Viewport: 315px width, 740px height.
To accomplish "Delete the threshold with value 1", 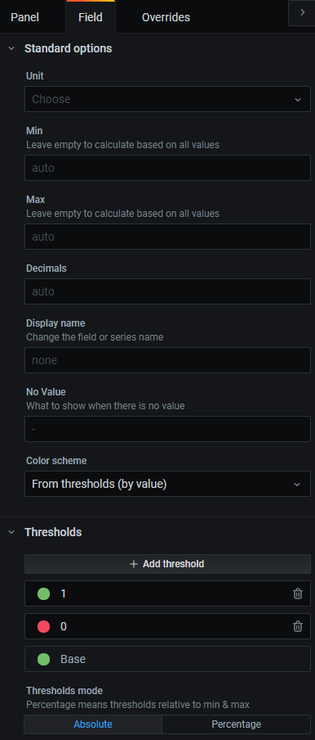I will click(x=298, y=593).
